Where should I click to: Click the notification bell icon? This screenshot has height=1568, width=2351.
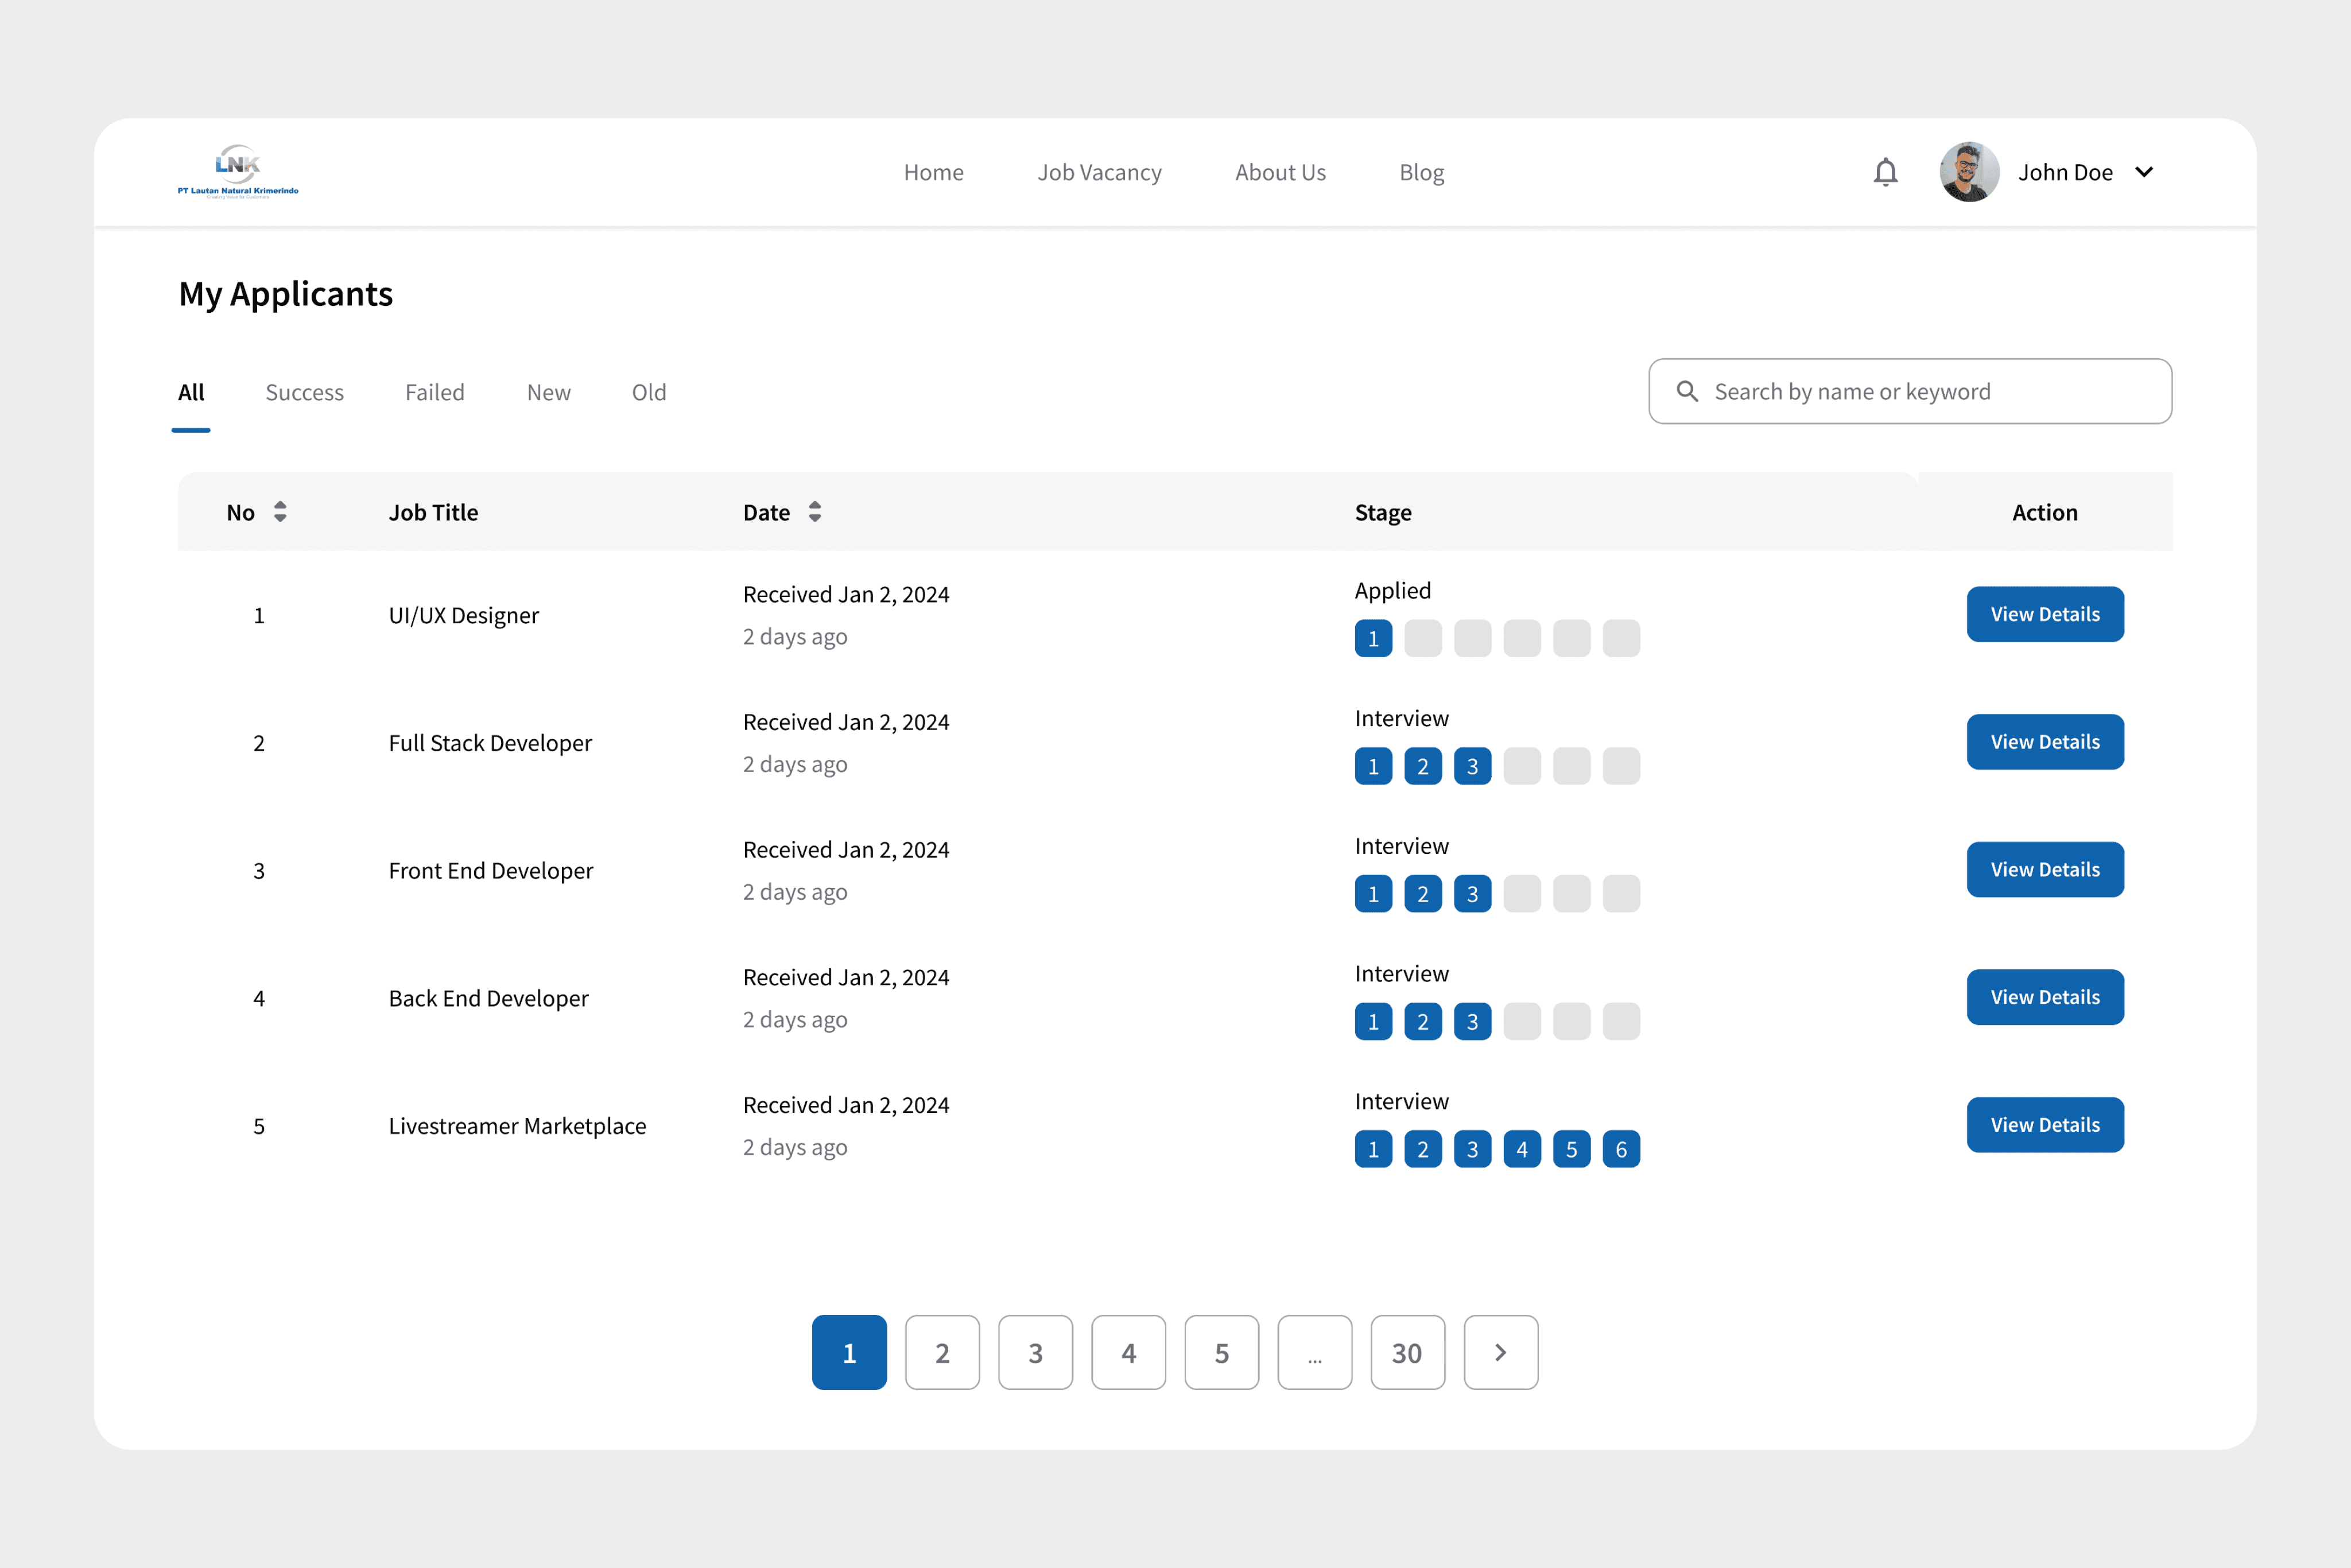[1885, 172]
